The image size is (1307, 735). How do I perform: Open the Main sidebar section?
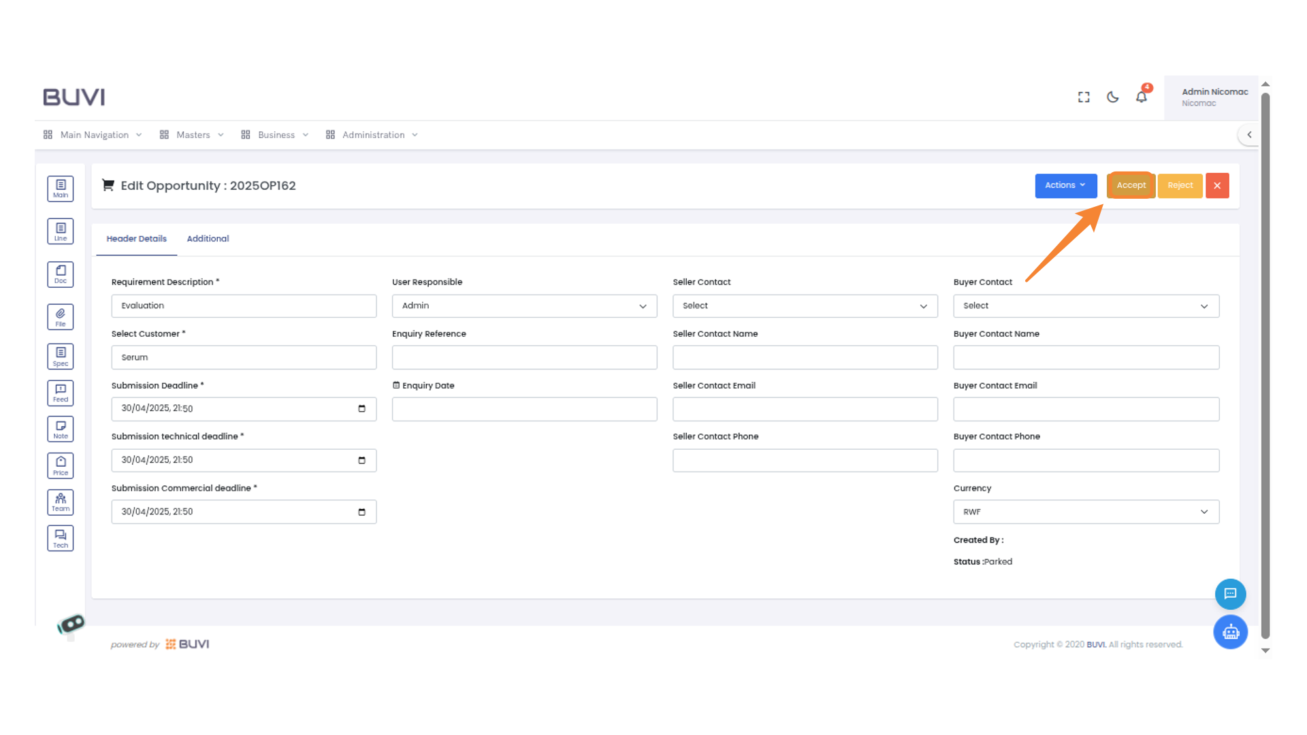pyautogui.click(x=61, y=189)
